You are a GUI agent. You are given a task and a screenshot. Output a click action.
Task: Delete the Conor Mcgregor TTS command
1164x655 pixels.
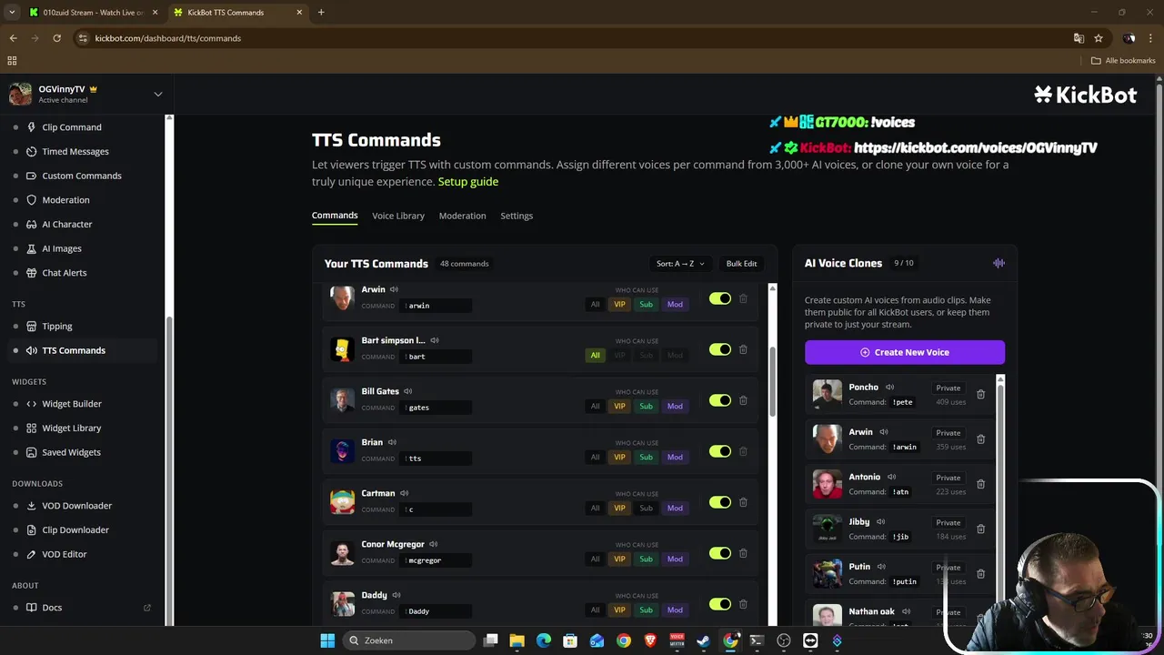pyautogui.click(x=743, y=553)
